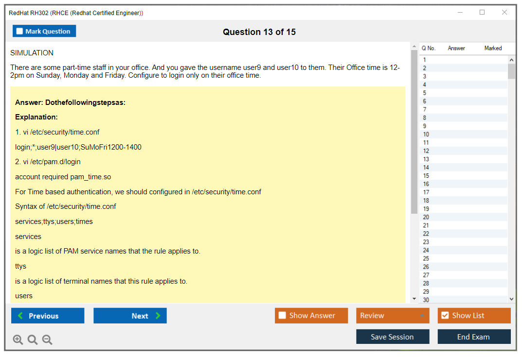
Task: Enable the Show Answer checkbox
Action: 283,316
